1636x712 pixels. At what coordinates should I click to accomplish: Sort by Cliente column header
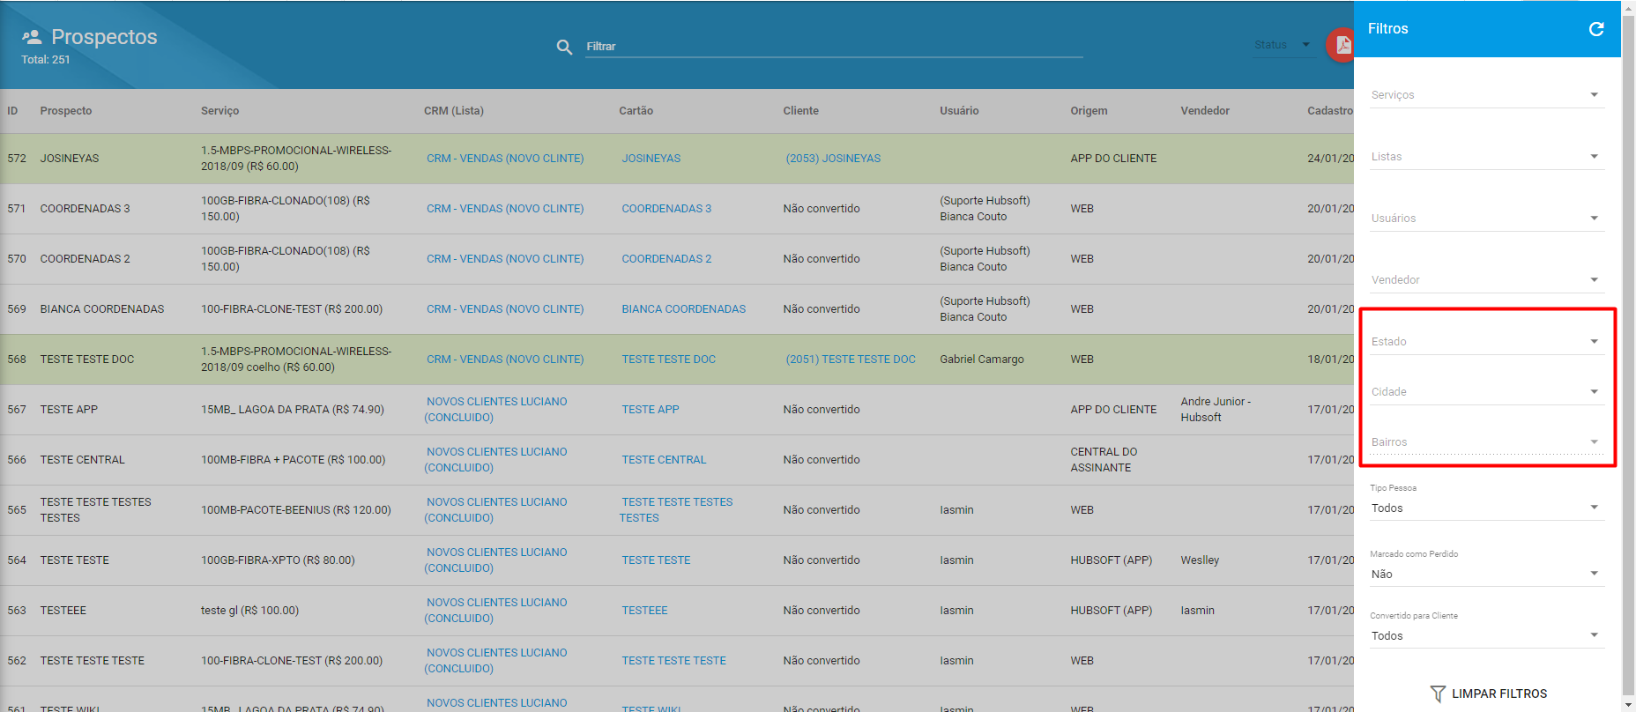pos(800,111)
